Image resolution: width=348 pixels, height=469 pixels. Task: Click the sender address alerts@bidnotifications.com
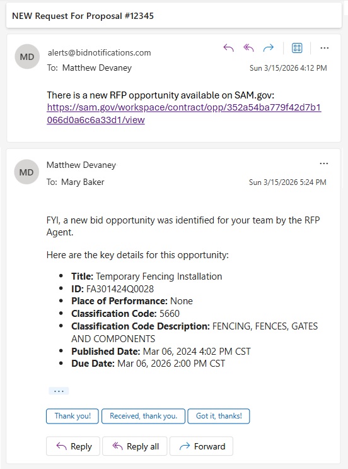point(99,52)
